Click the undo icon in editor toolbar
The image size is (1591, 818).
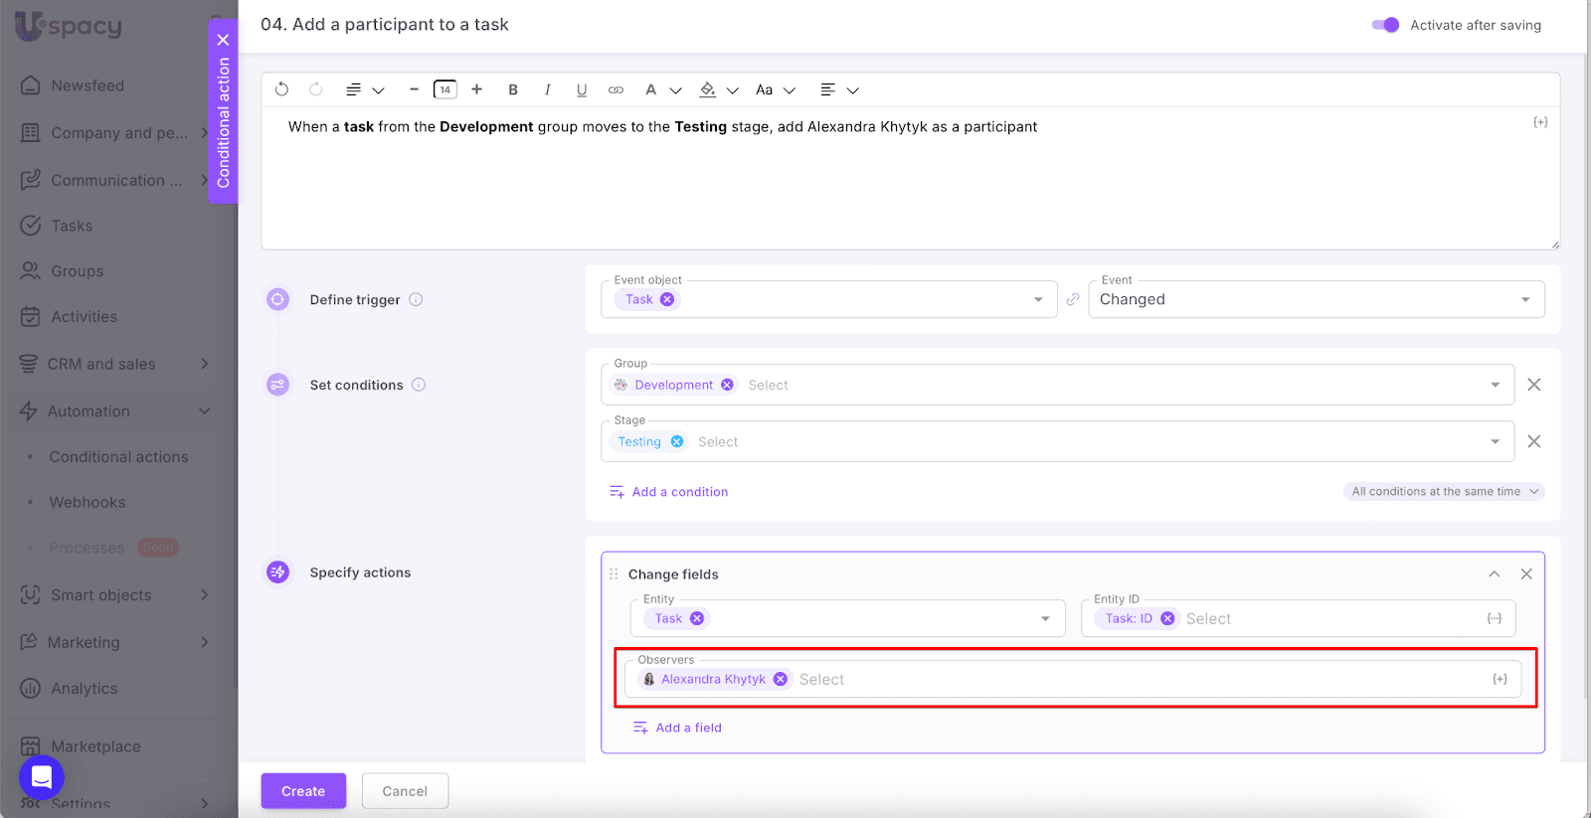click(x=281, y=89)
